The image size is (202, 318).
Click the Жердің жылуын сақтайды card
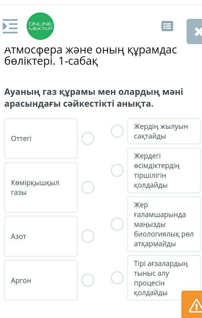click(164, 131)
